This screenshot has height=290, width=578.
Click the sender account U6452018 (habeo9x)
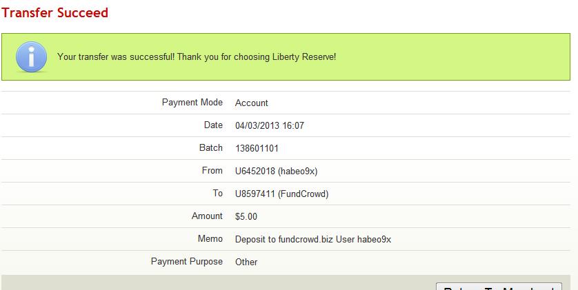coord(276,171)
